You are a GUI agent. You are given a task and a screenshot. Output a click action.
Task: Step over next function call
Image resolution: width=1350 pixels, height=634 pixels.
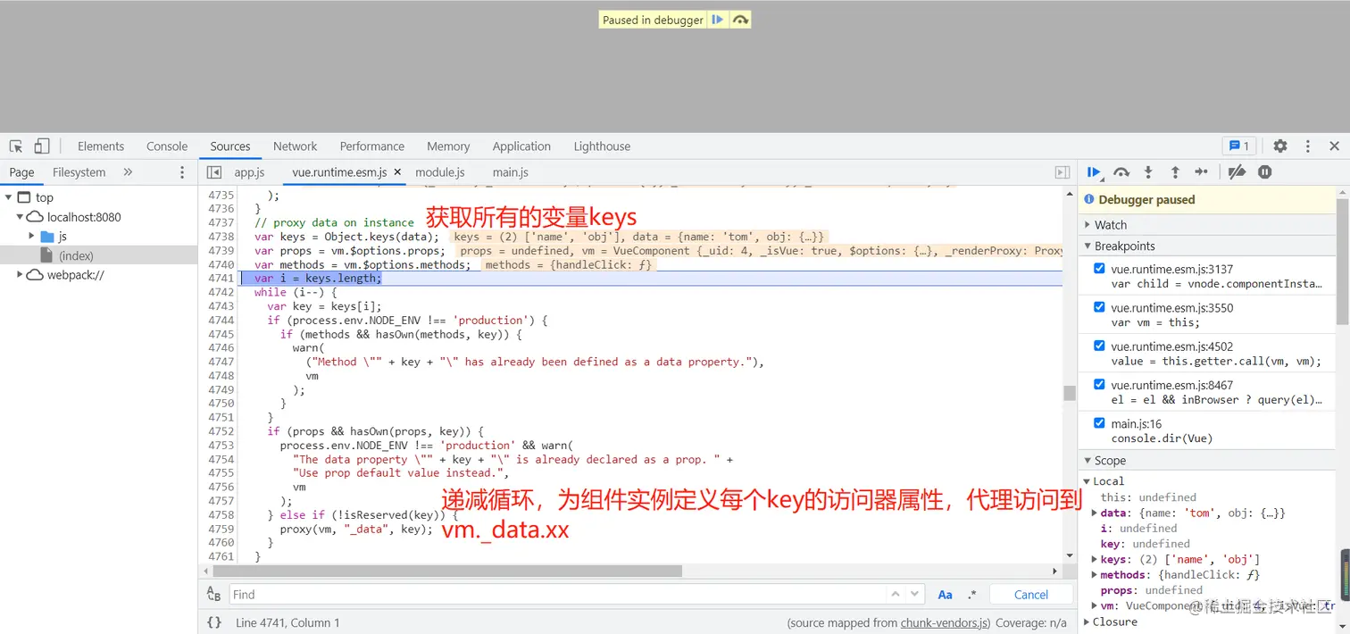(x=1121, y=172)
